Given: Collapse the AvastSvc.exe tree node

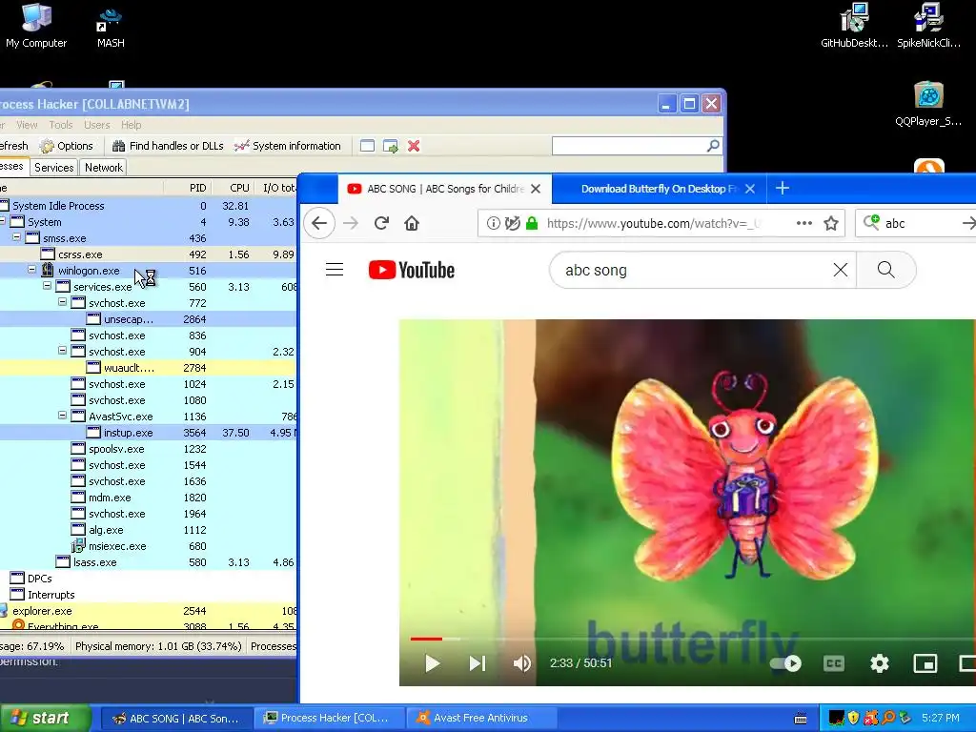Looking at the screenshot, I should [x=62, y=416].
